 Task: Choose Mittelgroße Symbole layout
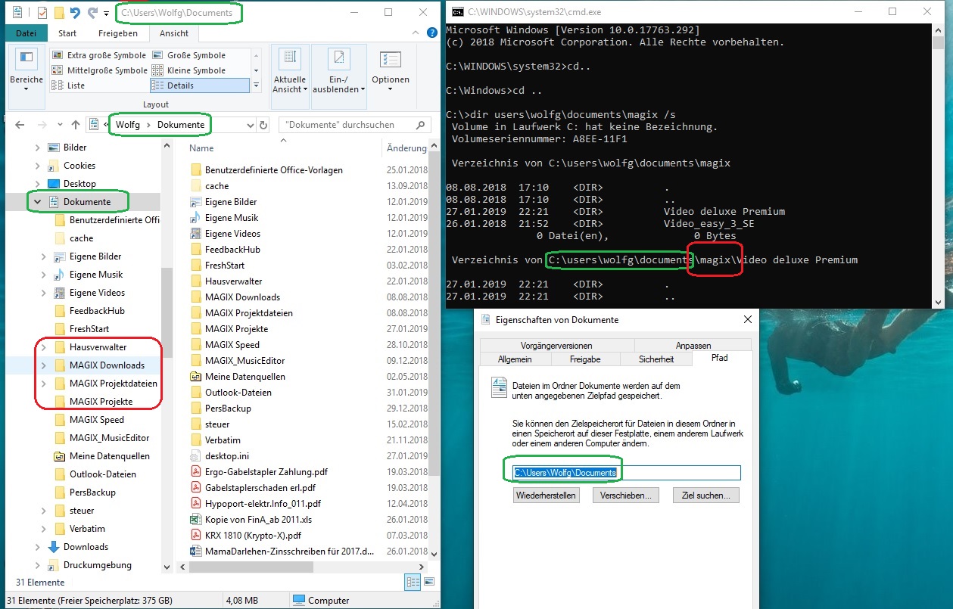pos(100,70)
